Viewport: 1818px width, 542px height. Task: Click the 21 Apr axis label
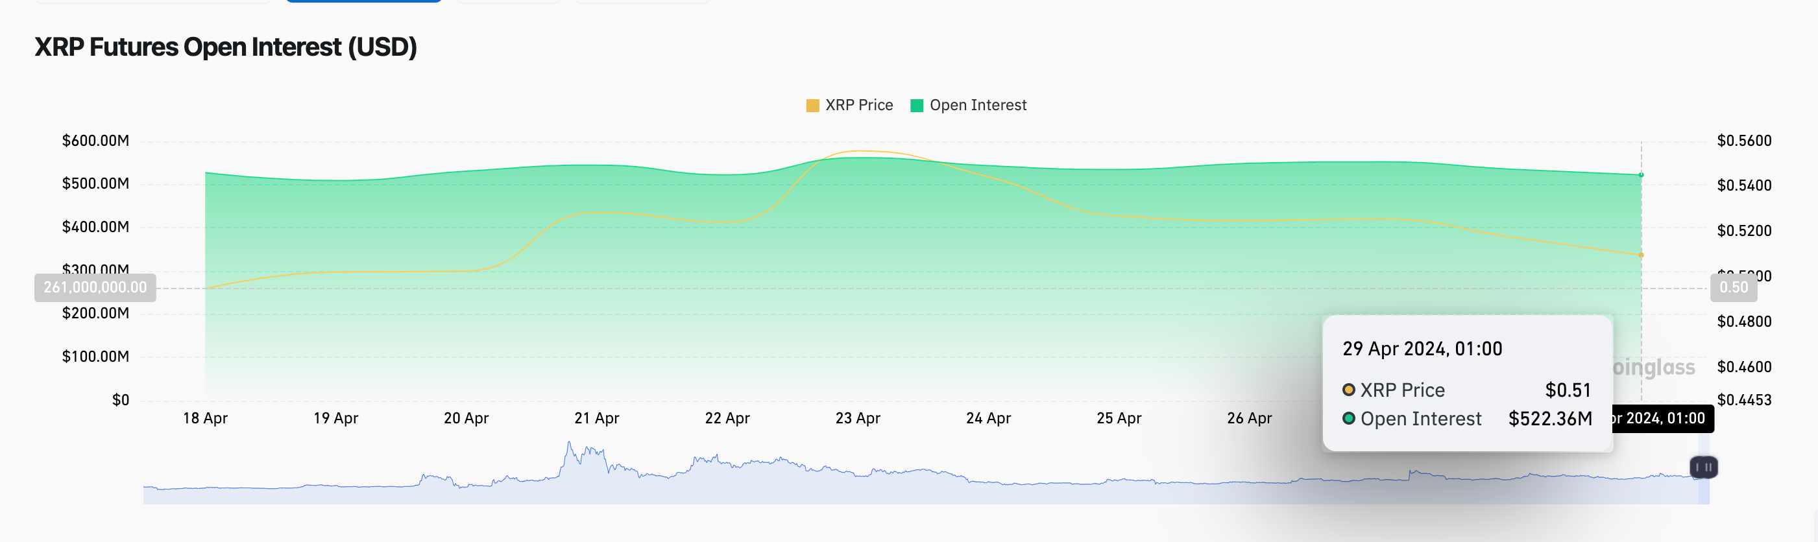(597, 418)
